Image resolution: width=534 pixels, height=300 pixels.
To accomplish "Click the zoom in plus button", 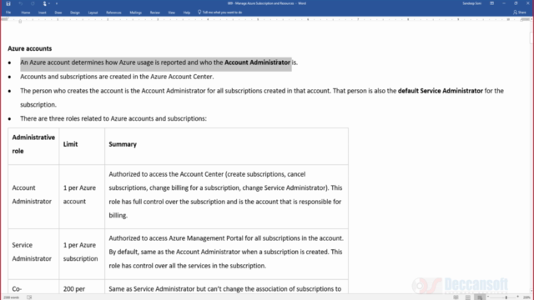I will click(517, 297).
